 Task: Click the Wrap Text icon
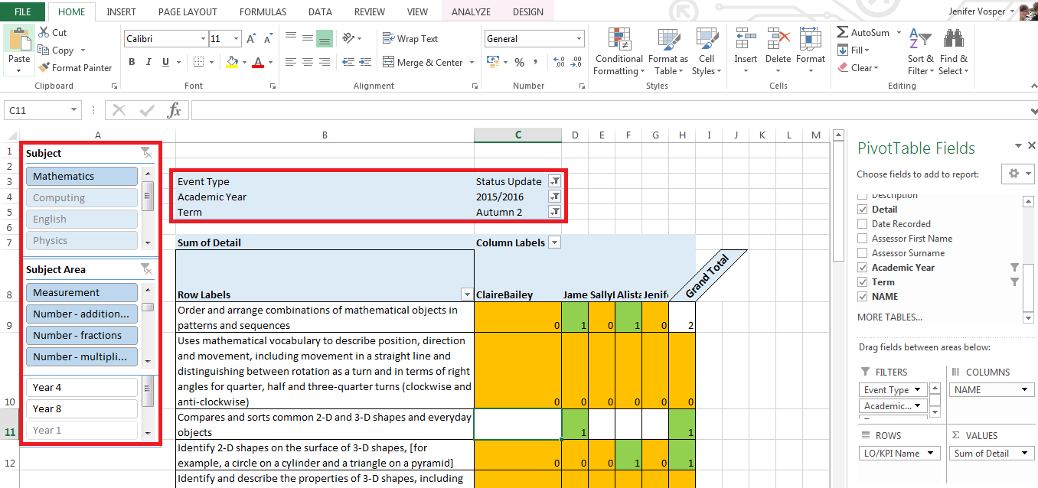coord(388,39)
